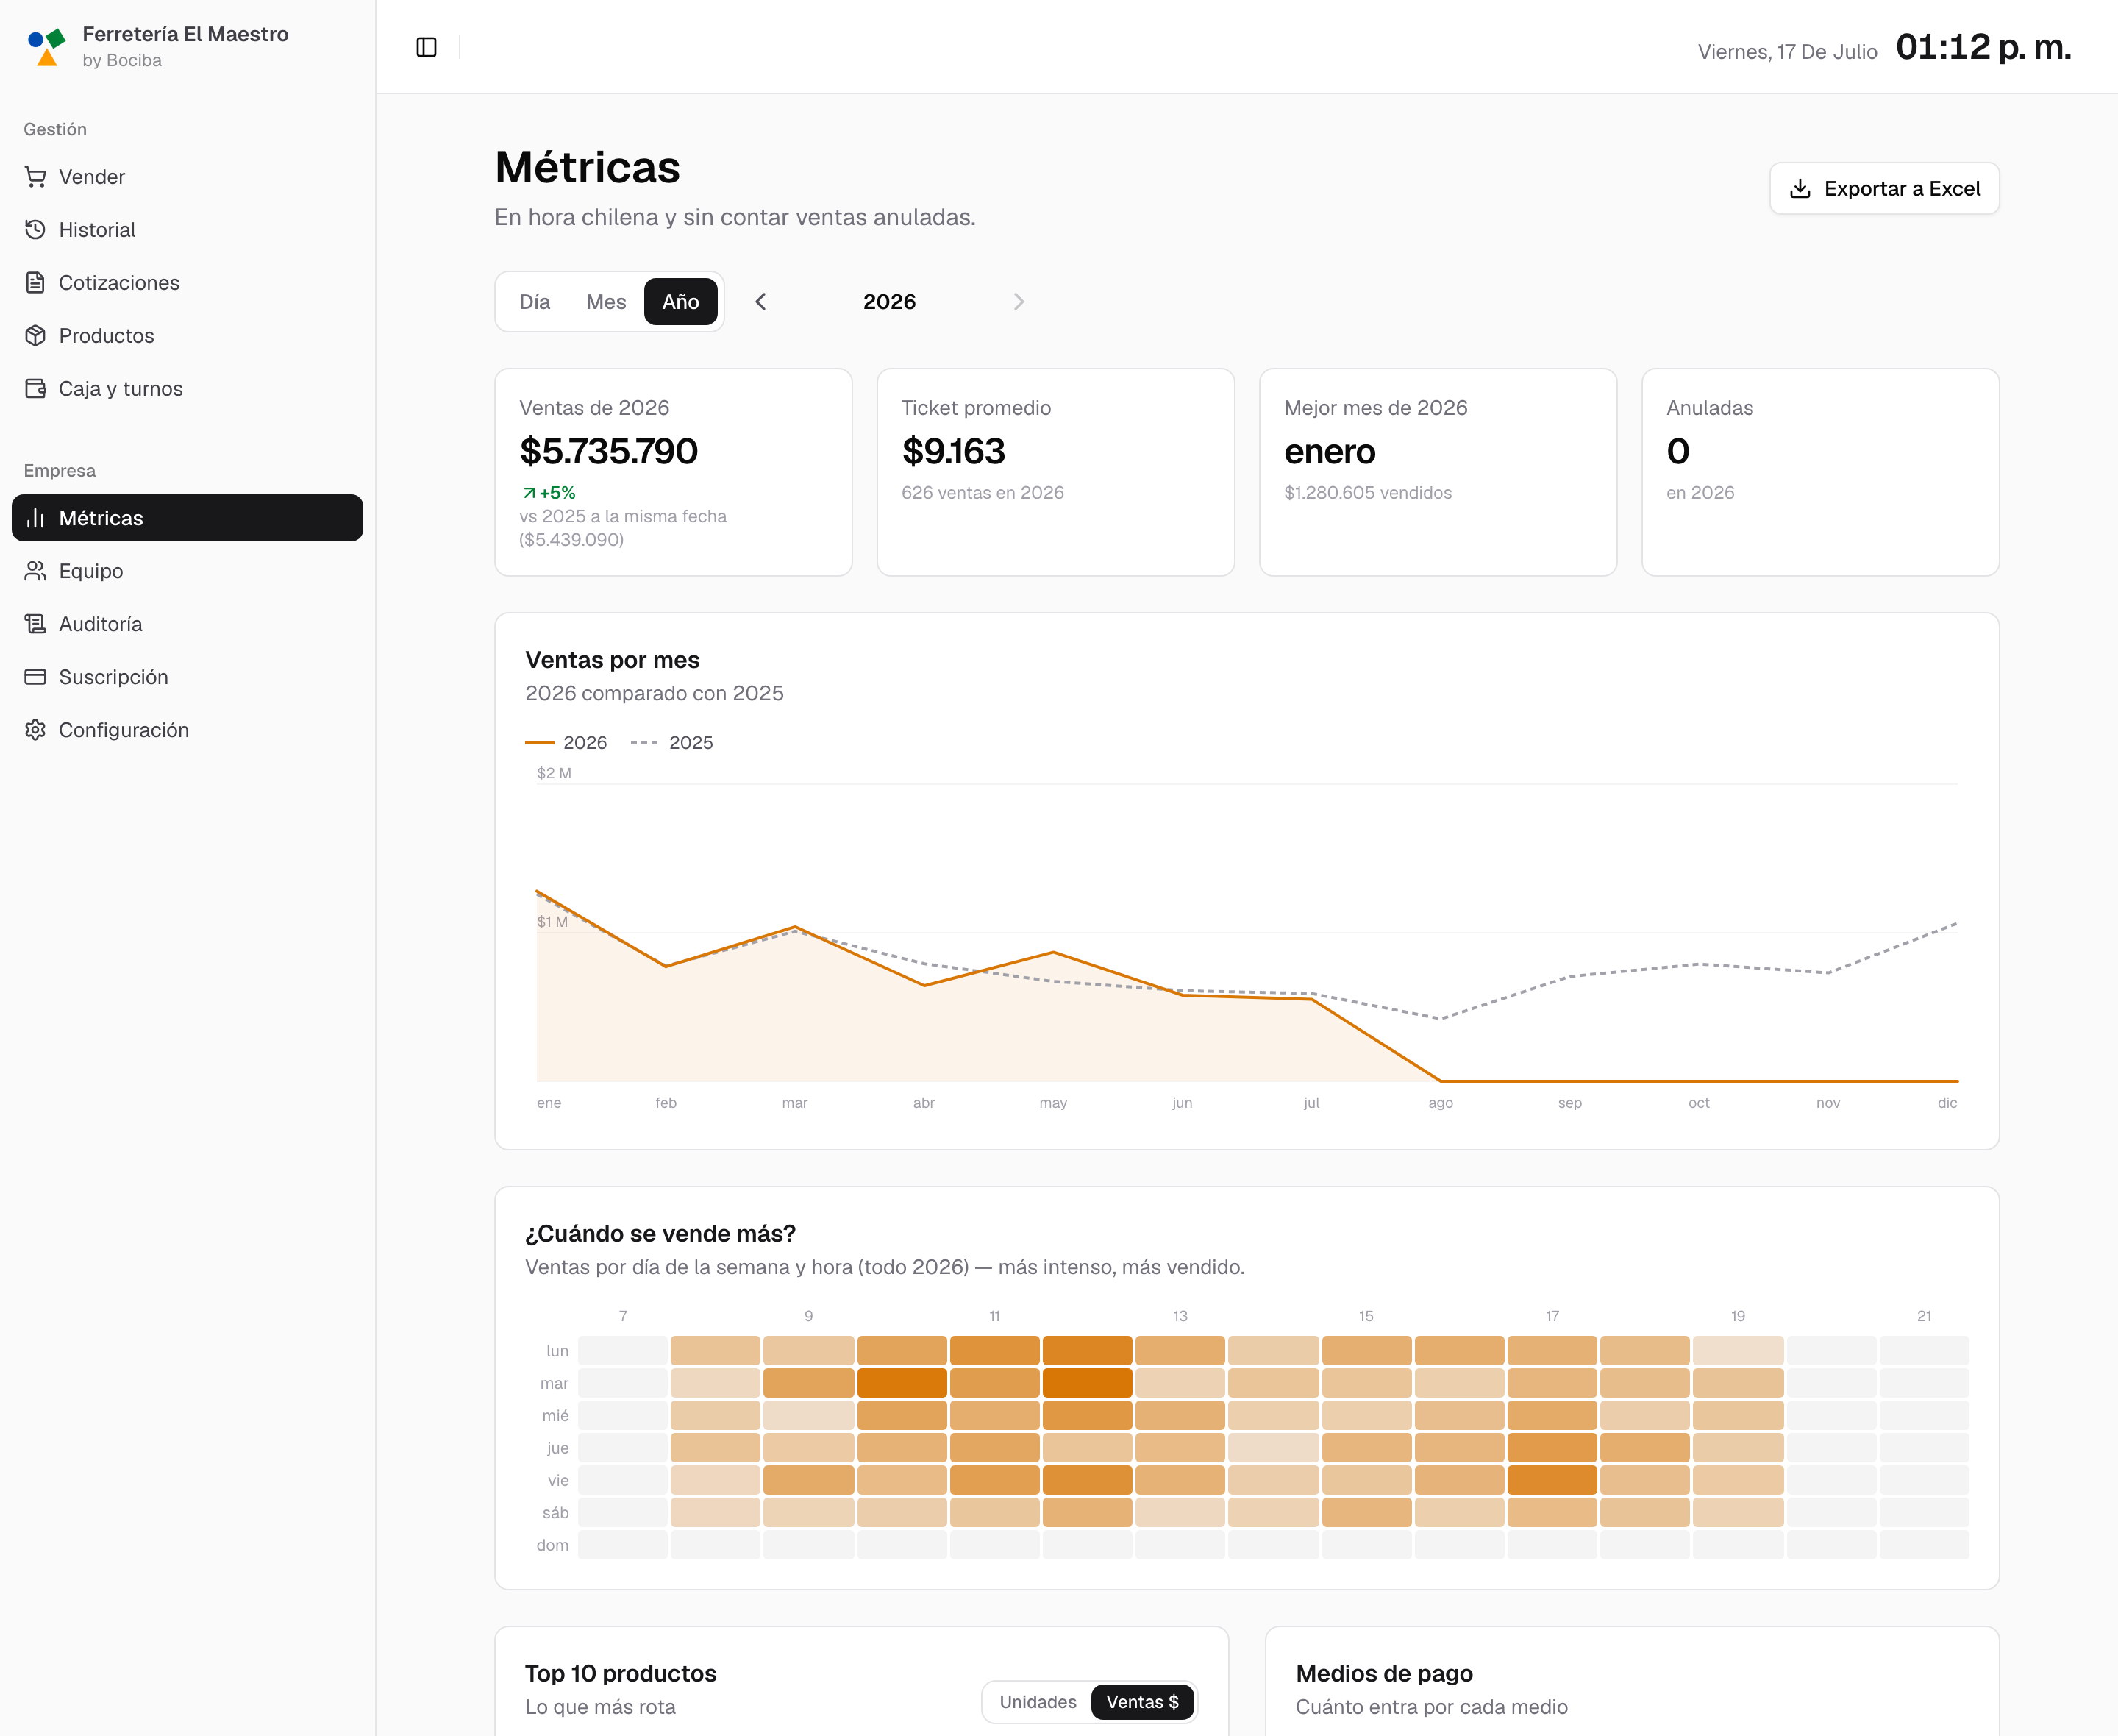Click the Cotizaciones document icon
Image resolution: width=2118 pixels, height=1736 pixels.
36,283
